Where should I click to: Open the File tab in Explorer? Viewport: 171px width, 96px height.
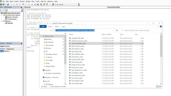click(x=43, y=27)
